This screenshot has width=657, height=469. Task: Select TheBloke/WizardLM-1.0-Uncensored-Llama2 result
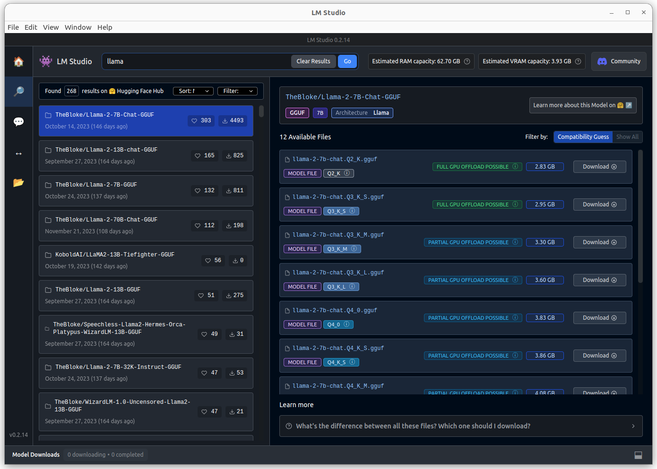click(146, 412)
